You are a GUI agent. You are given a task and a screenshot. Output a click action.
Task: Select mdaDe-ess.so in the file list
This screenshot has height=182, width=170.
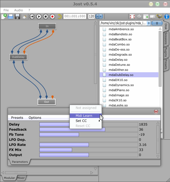coord(129,50)
